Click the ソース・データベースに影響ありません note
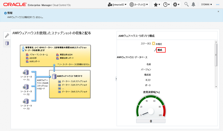Viewport: 223px width, 131px height. pos(73,64)
